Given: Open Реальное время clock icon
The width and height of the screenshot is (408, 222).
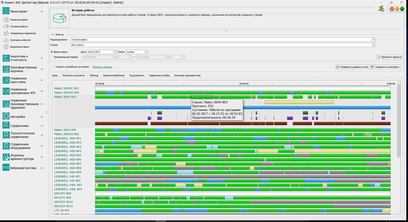Looking at the screenshot, I should [x=6, y=20].
